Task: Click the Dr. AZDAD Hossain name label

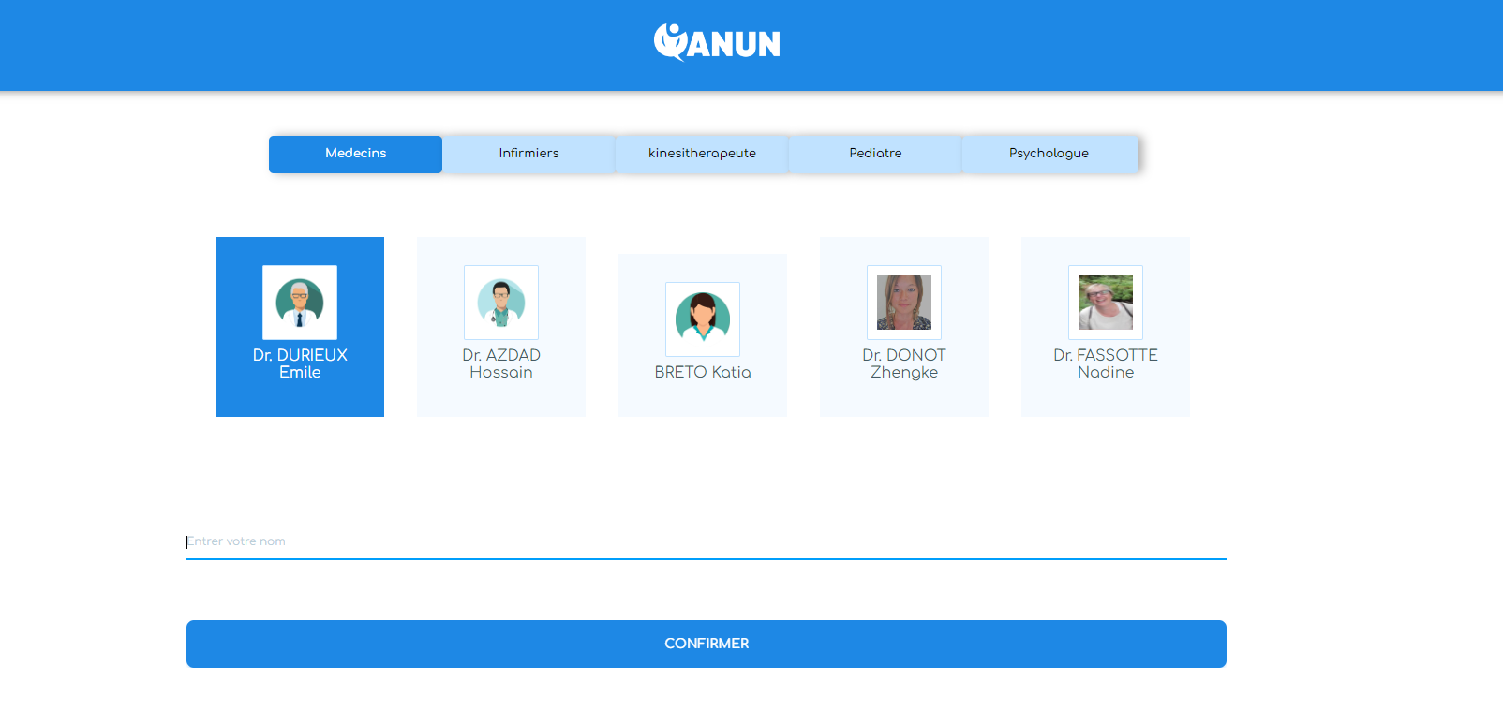Action: (x=501, y=363)
